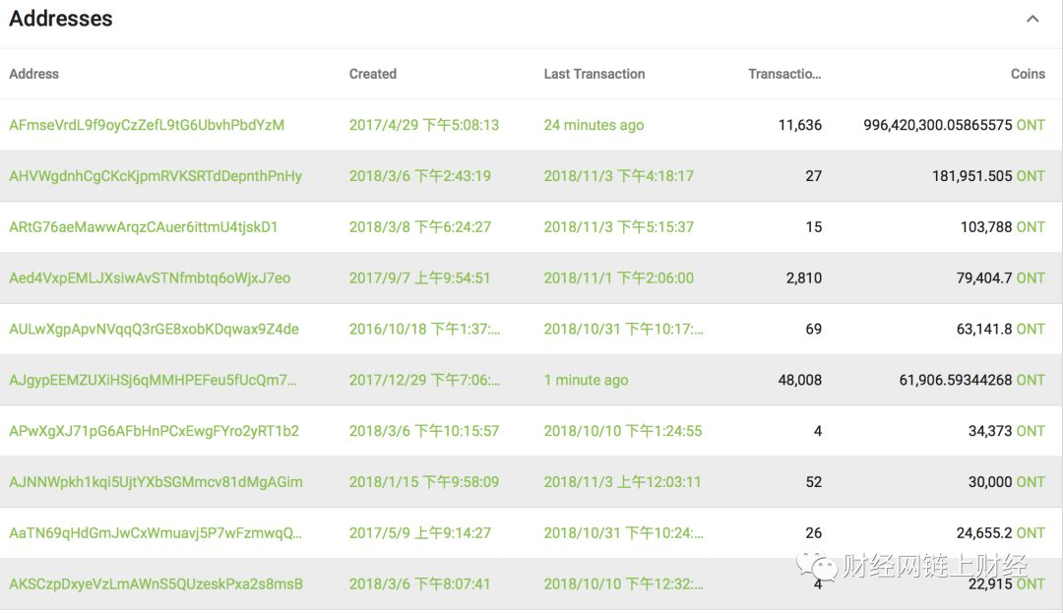
Task: Open address AULwXgpApvNVqqQ3rGE8xobKDqwax9Z4de
Action: pyautogui.click(x=154, y=330)
